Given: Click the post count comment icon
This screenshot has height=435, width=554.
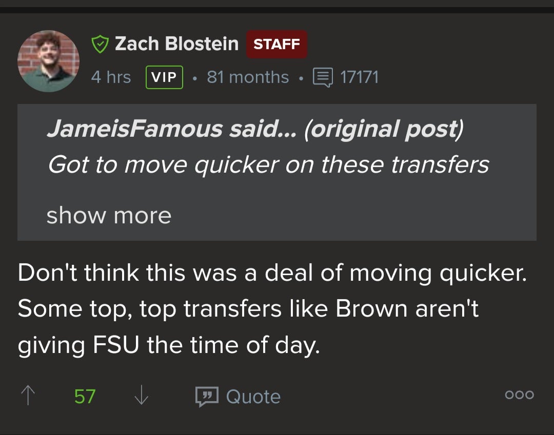Looking at the screenshot, I should point(322,77).
